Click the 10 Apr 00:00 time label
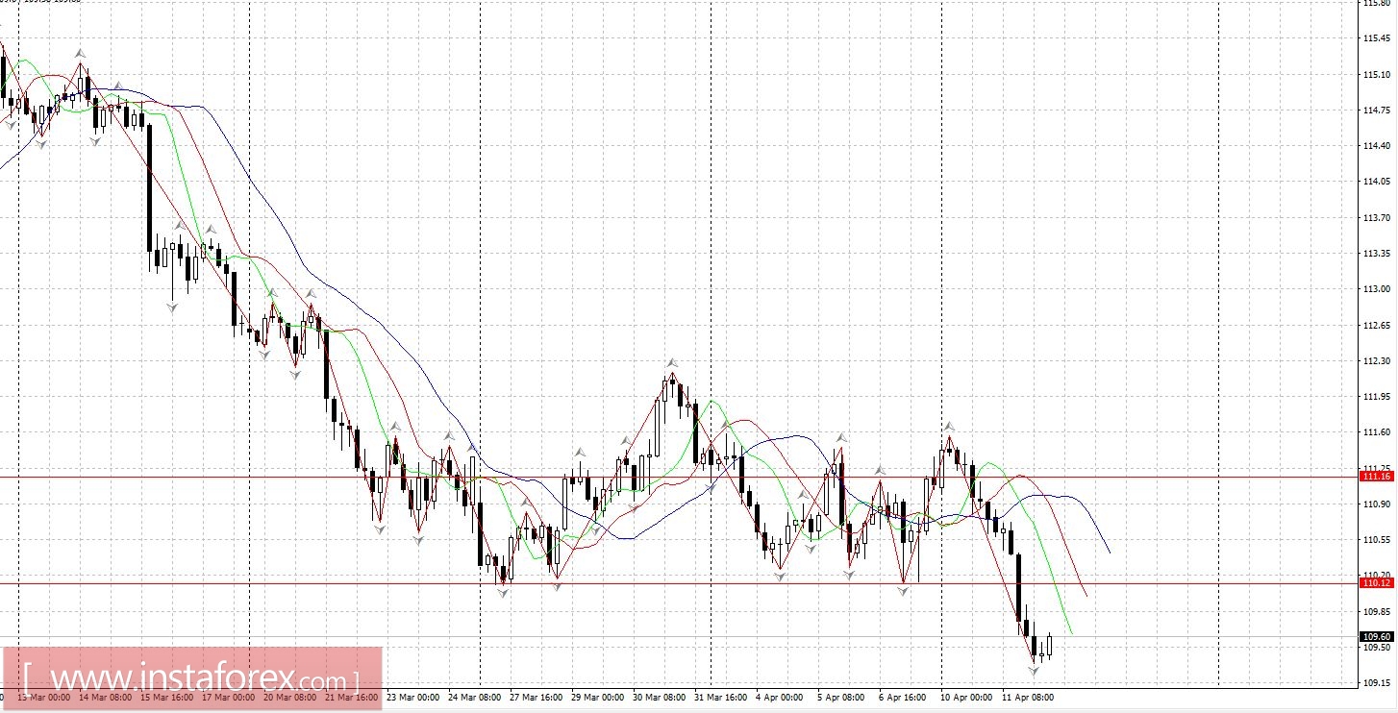Image resolution: width=1398 pixels, height=713 pixels. pyautogui.click(x=966, y=697)
